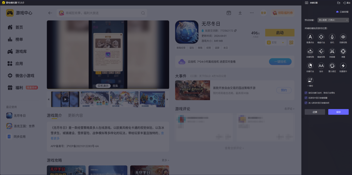Select the 准星 crosshair keymap icon
This screenshot has width=352, height=175.
coord(343,51)
